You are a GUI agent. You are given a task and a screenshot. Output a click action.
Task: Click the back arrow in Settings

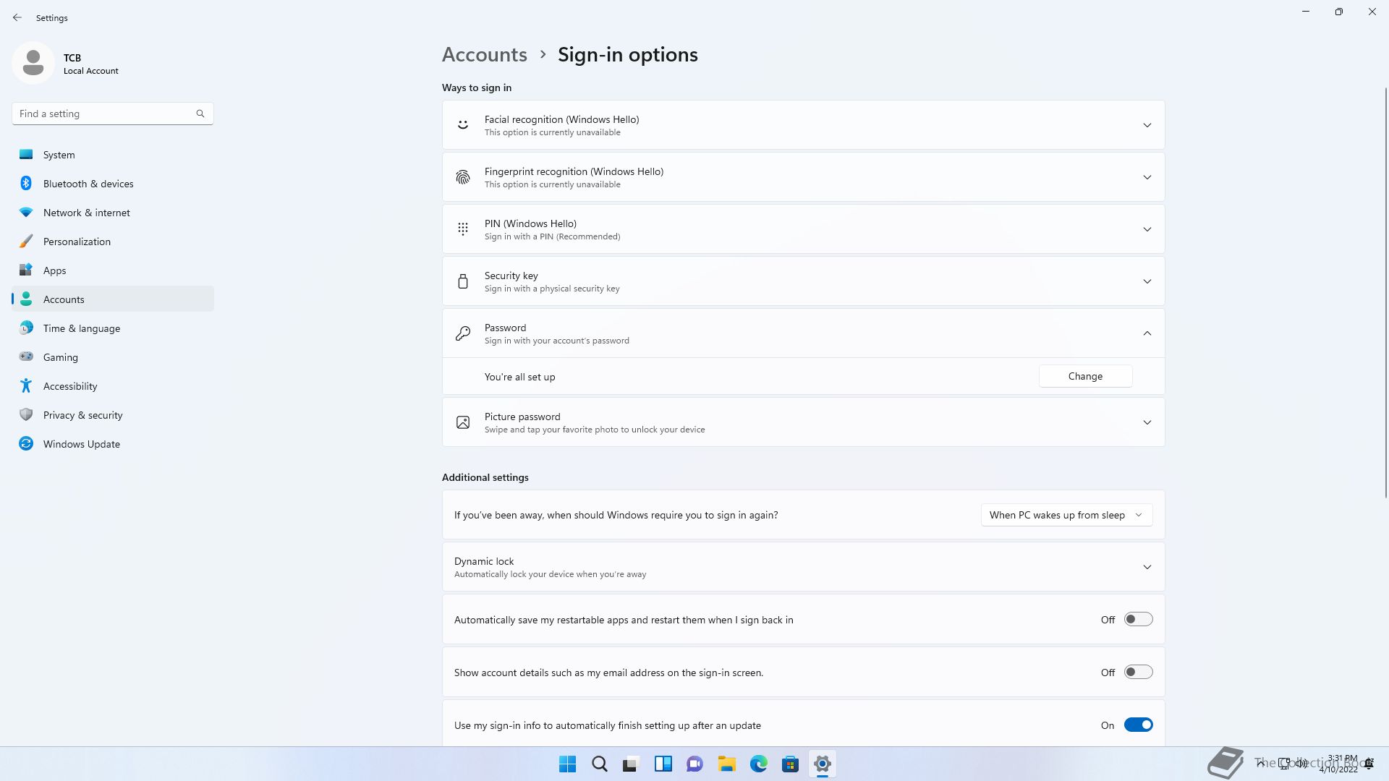coord(17,17)
